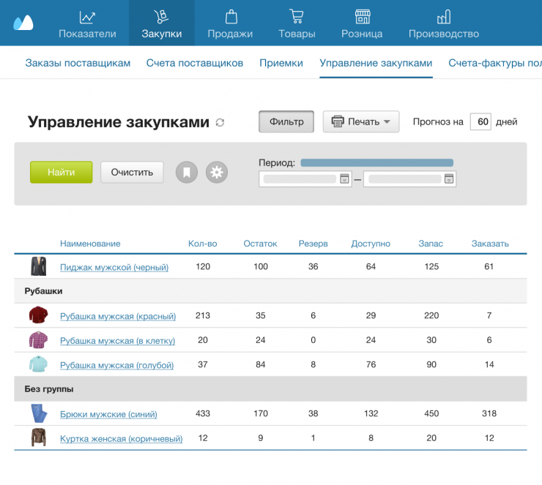Toggle the Фильтр panel button
Image resolution: width=542 pixels, height=485 pixels.
[x=286, y=121]
